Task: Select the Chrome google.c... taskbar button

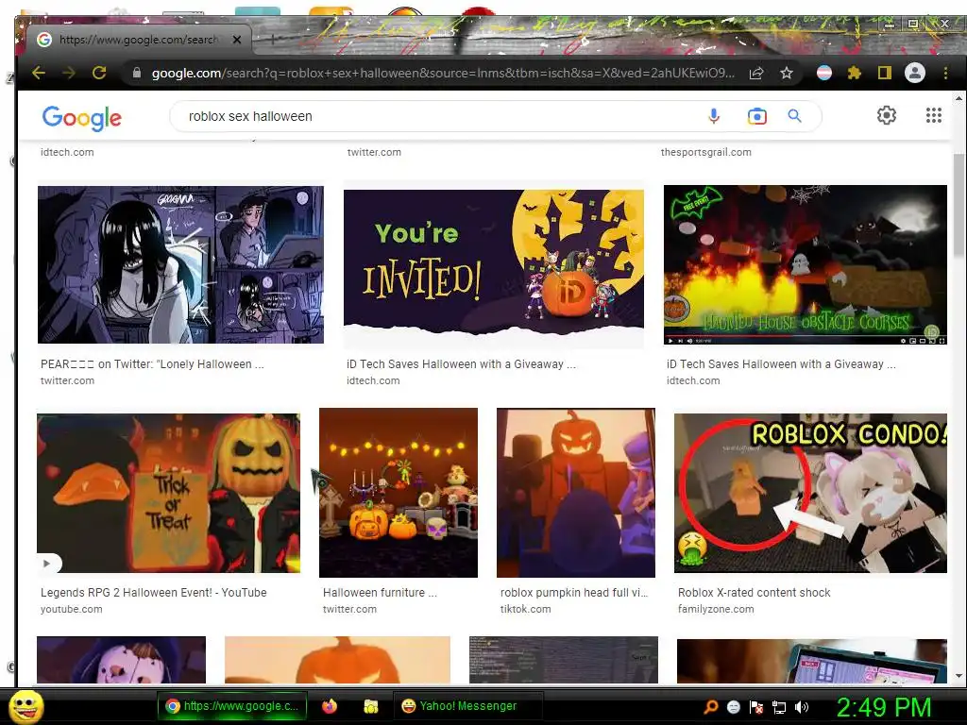Action: (x=232, y=706)
